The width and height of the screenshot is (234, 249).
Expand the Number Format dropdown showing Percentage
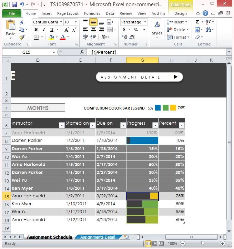(x=145, y=22)
